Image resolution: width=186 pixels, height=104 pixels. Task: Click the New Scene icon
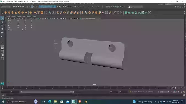(x=14, y=7)
